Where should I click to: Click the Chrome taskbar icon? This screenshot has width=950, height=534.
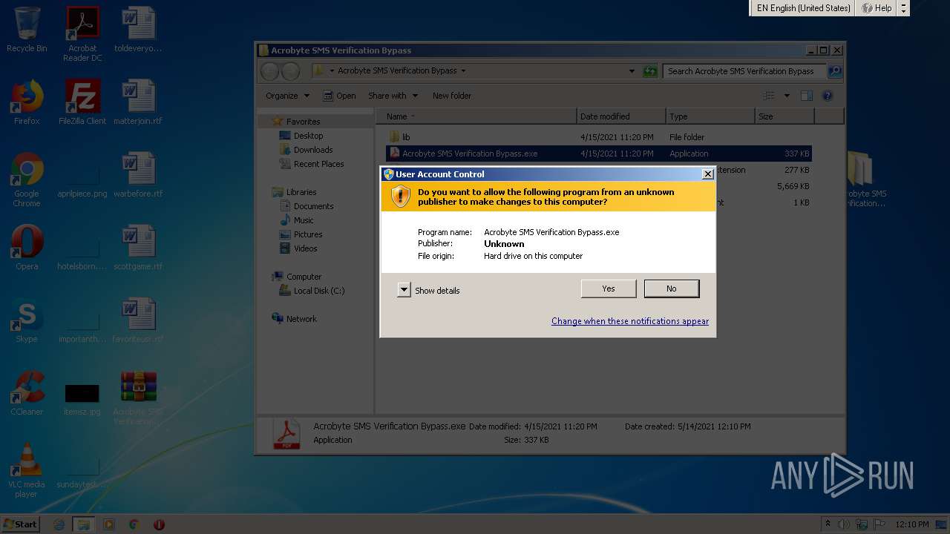pyautogui.click(x=134, y=524)
